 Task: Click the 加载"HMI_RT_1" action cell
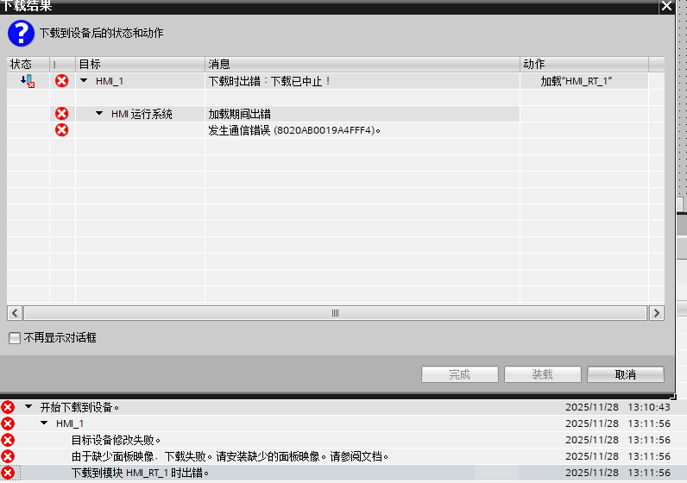584,81
